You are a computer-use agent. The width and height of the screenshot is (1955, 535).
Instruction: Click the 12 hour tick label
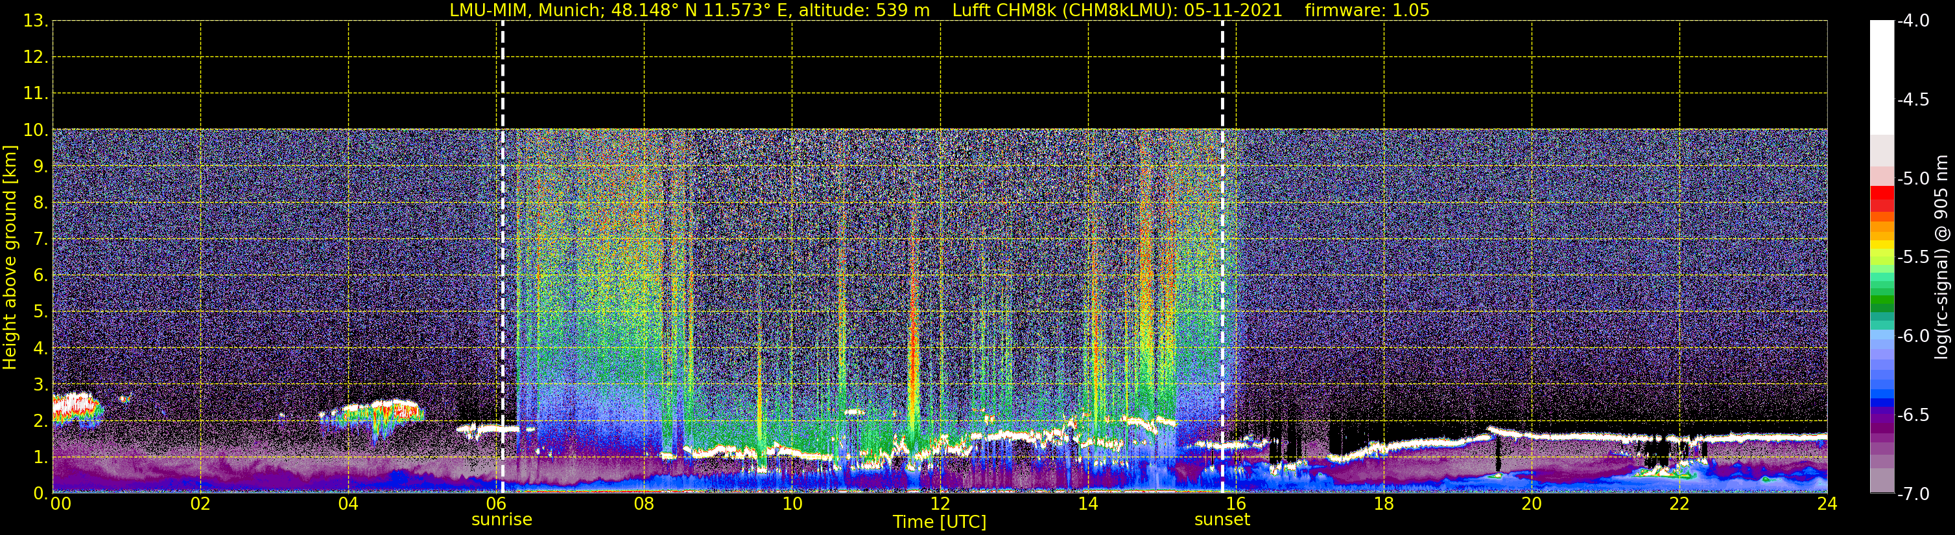tap(940, 504)
